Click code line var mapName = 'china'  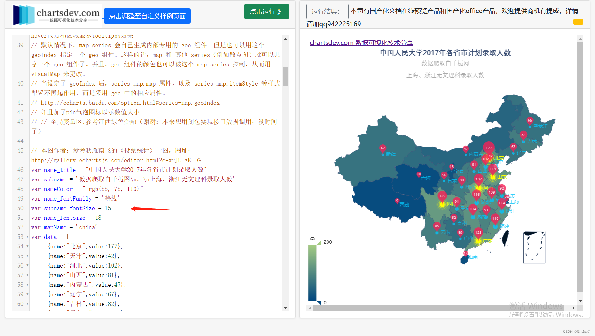64,227
